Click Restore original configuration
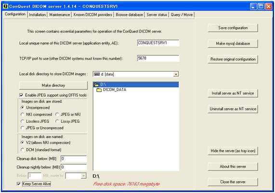This screenshot has height=193, width=275. coord(233,59)
